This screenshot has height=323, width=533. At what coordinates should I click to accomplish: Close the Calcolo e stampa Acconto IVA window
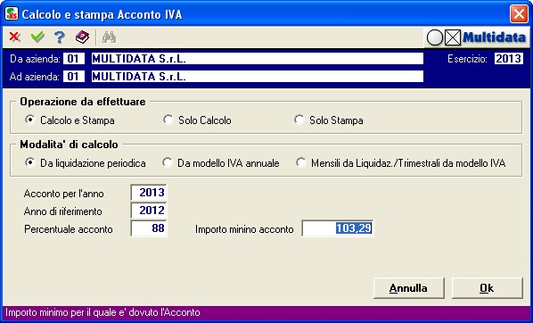(x=519, y=14)
